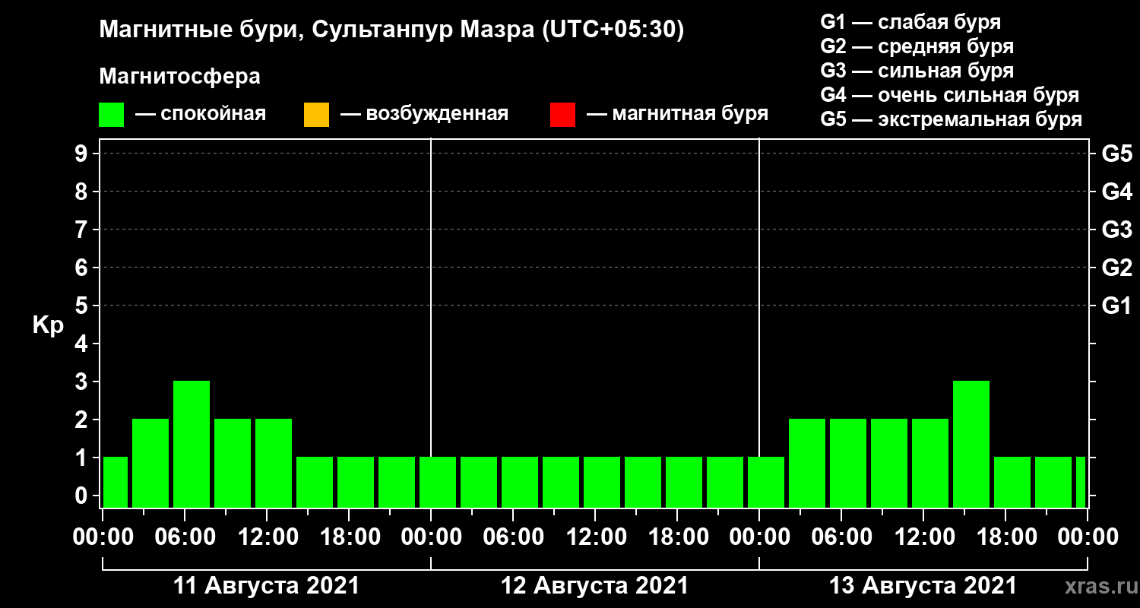Click the 18:00 tick label under 13 August
The width and height of the screenshot is (1140, 608).
point(1005,537)
